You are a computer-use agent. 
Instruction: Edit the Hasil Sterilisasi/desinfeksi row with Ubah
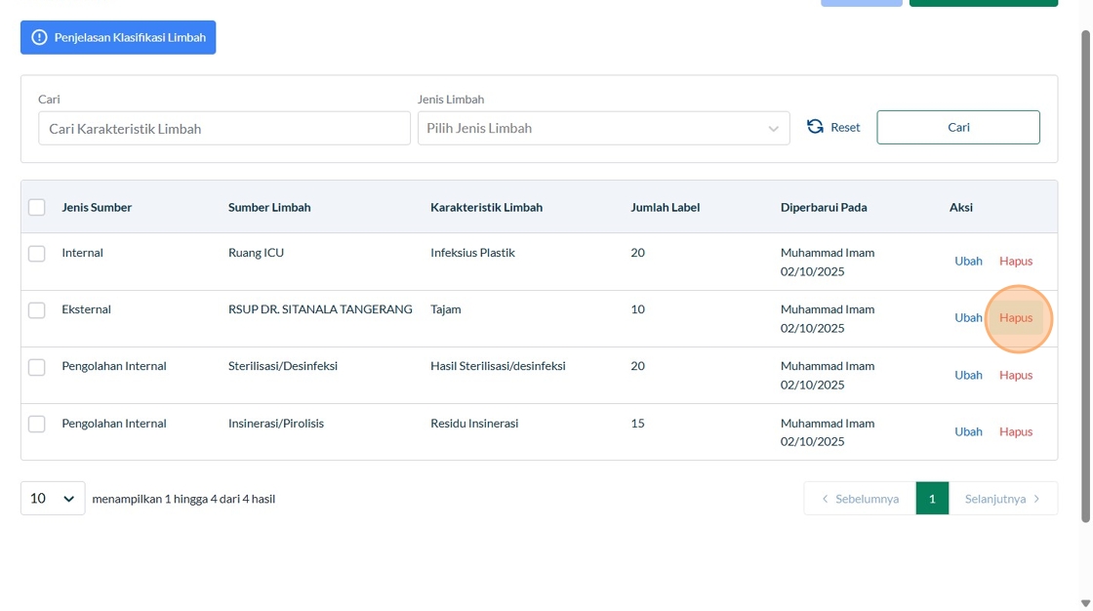968,375
